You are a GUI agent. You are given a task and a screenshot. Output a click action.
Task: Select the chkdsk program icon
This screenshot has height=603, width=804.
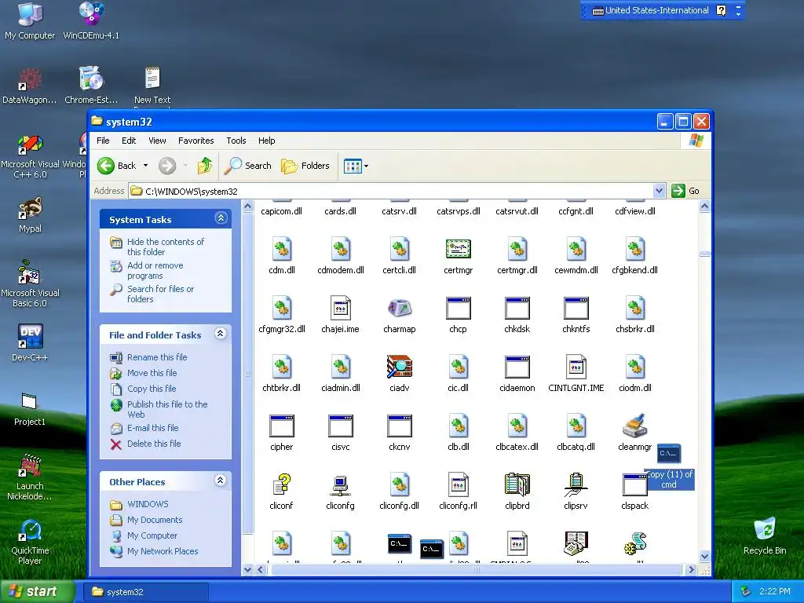[x=517, y=309]
